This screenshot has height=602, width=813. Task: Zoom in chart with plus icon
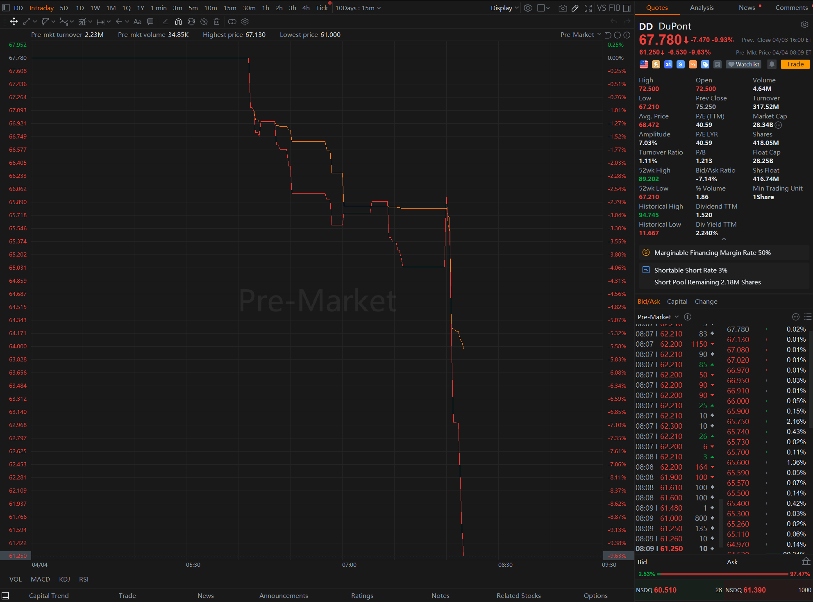(x=627, y=35)
